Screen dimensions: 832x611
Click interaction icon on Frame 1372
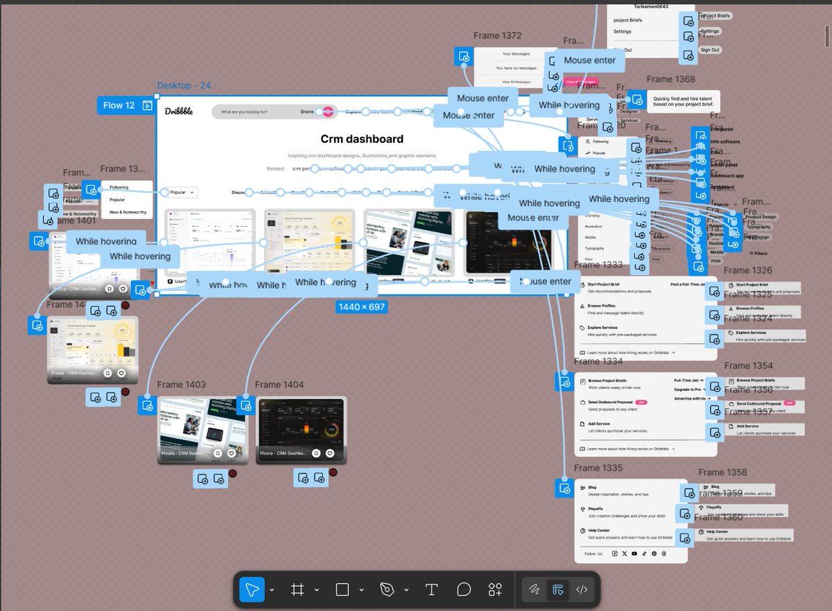463,56
